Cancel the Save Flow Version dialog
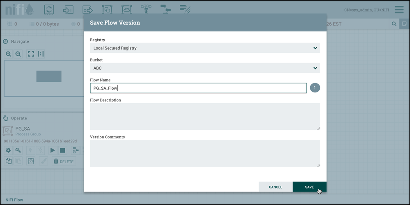Screen dimensions: 410x205 coord(276,187)
